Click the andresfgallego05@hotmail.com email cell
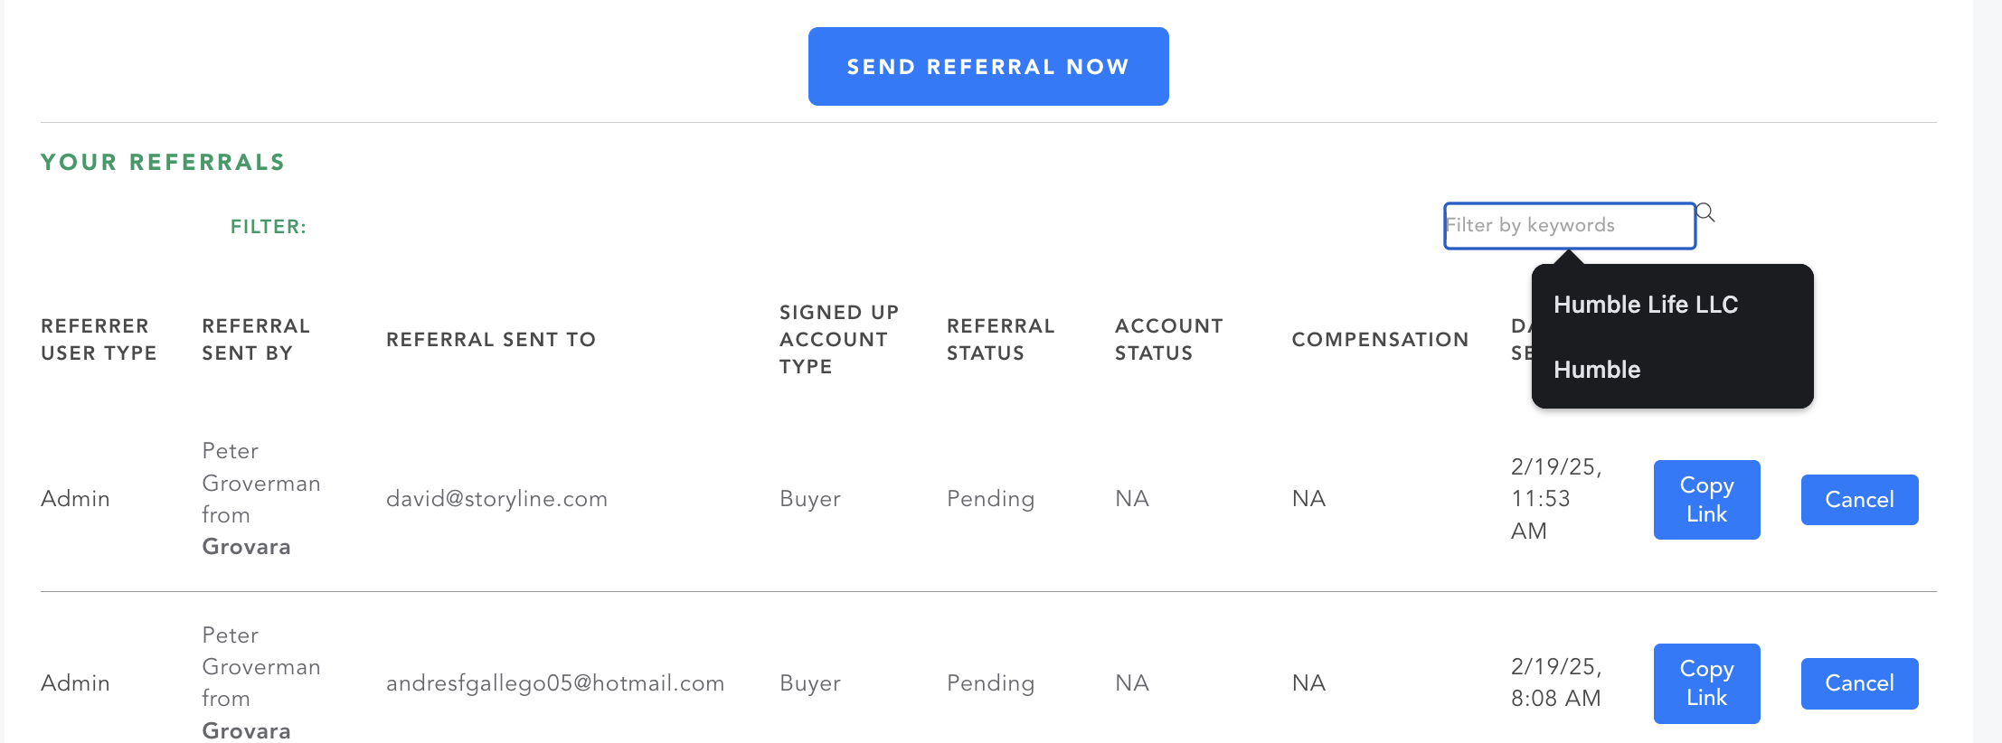 pyautogui.click(x=555, y=683)
